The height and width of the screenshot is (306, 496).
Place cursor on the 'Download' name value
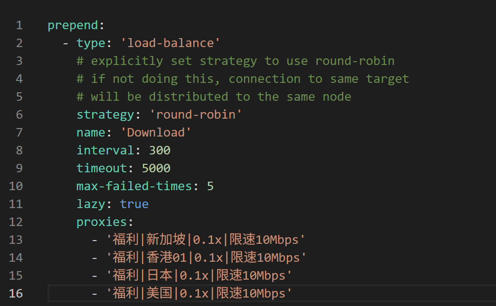(x=156, y=132)
